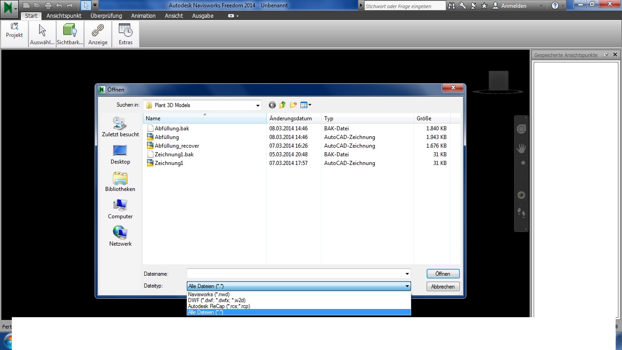Open the Suchen in folder dropdown
622x350 pixels.
(x=258, y=105)
